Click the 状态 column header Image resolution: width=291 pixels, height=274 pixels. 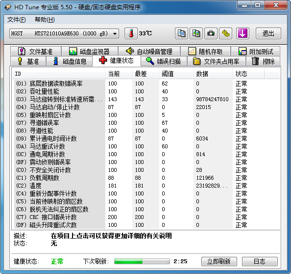coord(248,74)
